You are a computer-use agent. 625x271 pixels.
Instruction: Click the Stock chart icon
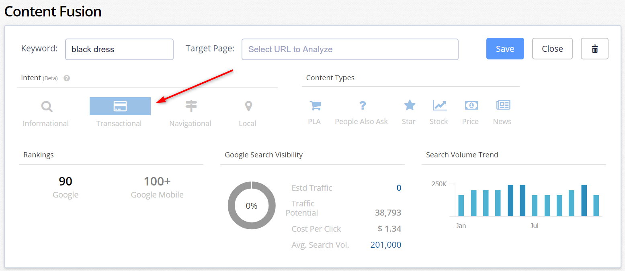point(440,106)
